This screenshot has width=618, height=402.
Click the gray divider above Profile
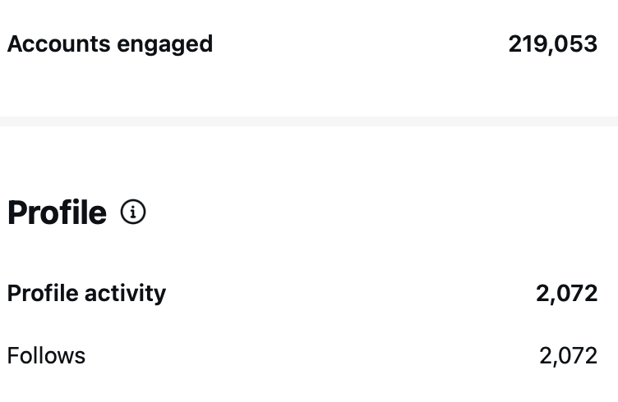click(x=309, y=121)
